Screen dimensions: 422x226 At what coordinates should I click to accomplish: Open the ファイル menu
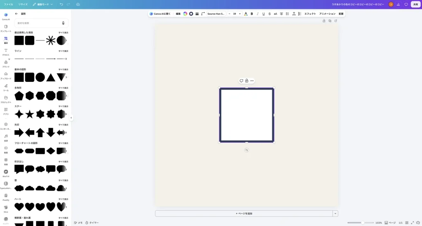coord(8,4)
